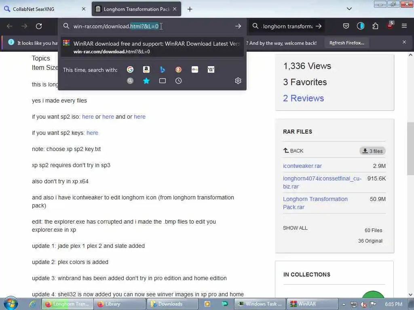Screen dimensions: 414x310
Task: Click the page vertical scrollbar thumb
Action: [410, 149]
